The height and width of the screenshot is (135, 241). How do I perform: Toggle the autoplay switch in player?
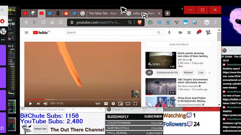pos(98,103)
